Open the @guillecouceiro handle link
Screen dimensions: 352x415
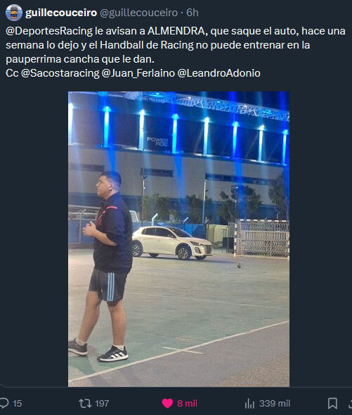138,13
